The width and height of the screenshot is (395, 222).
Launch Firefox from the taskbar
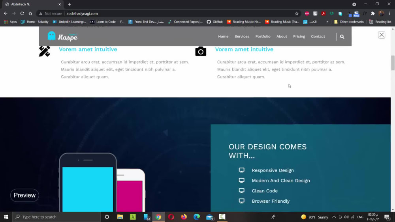pos(184,217)
